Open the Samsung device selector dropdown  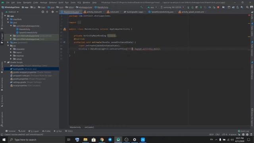172,7
